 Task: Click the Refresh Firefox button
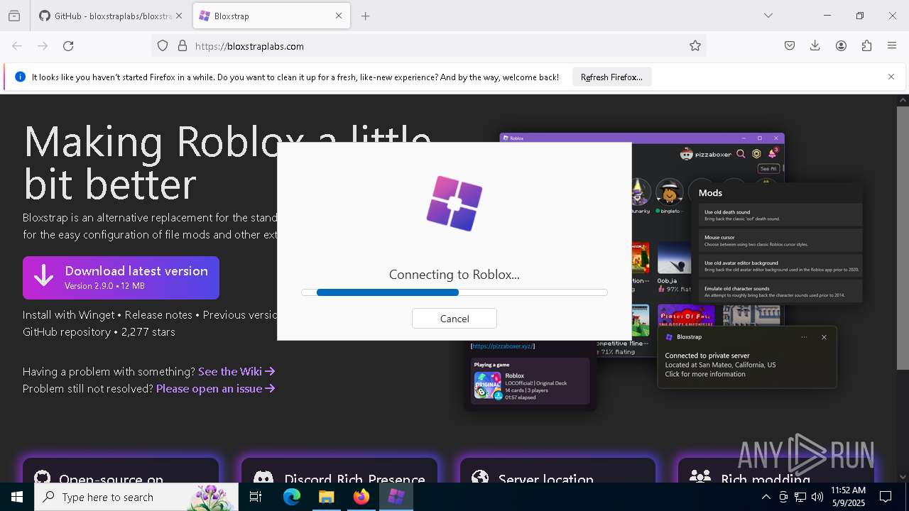pyautogui.click(x=611, y=77)
